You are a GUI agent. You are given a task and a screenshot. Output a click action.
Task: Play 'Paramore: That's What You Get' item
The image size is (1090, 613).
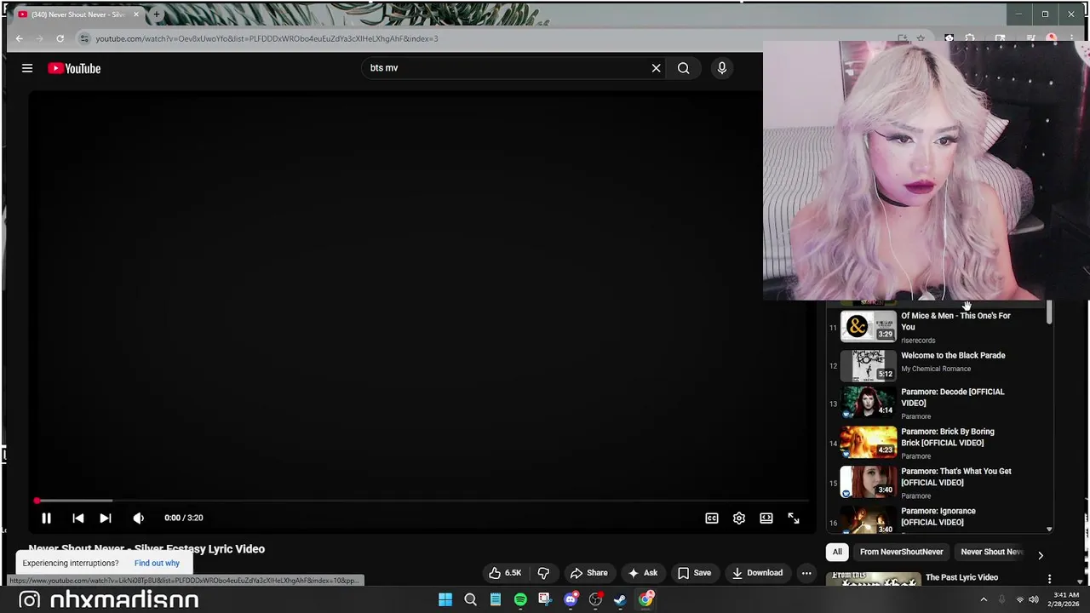[940, 482]
